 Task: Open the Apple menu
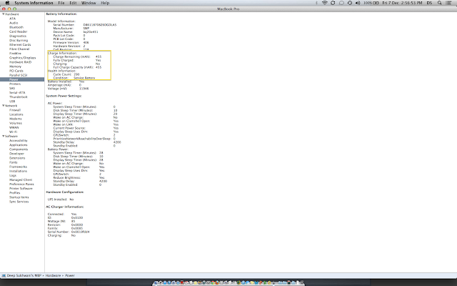(x=8, y=3)
